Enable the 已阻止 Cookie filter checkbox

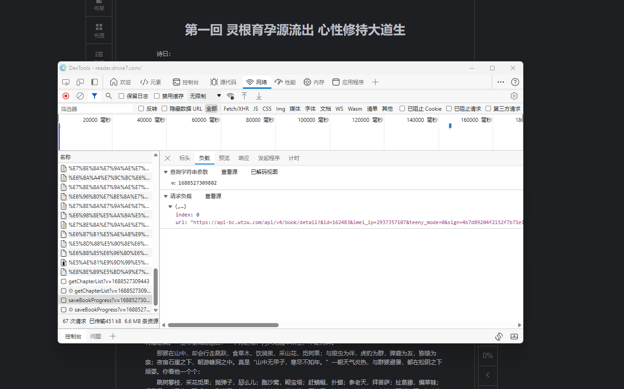point(403,108)
